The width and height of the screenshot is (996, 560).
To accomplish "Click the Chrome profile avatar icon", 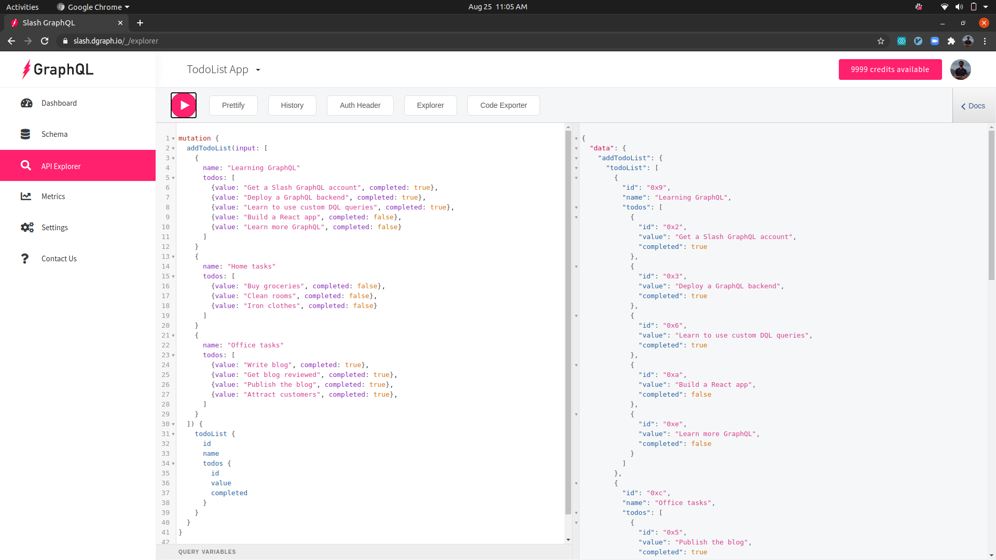I will pyautogui.click(x=968, y=41).
